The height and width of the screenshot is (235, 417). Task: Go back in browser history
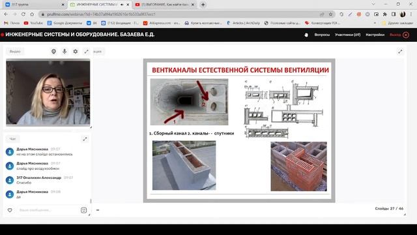pyautogui.click(x=6, y=14)
